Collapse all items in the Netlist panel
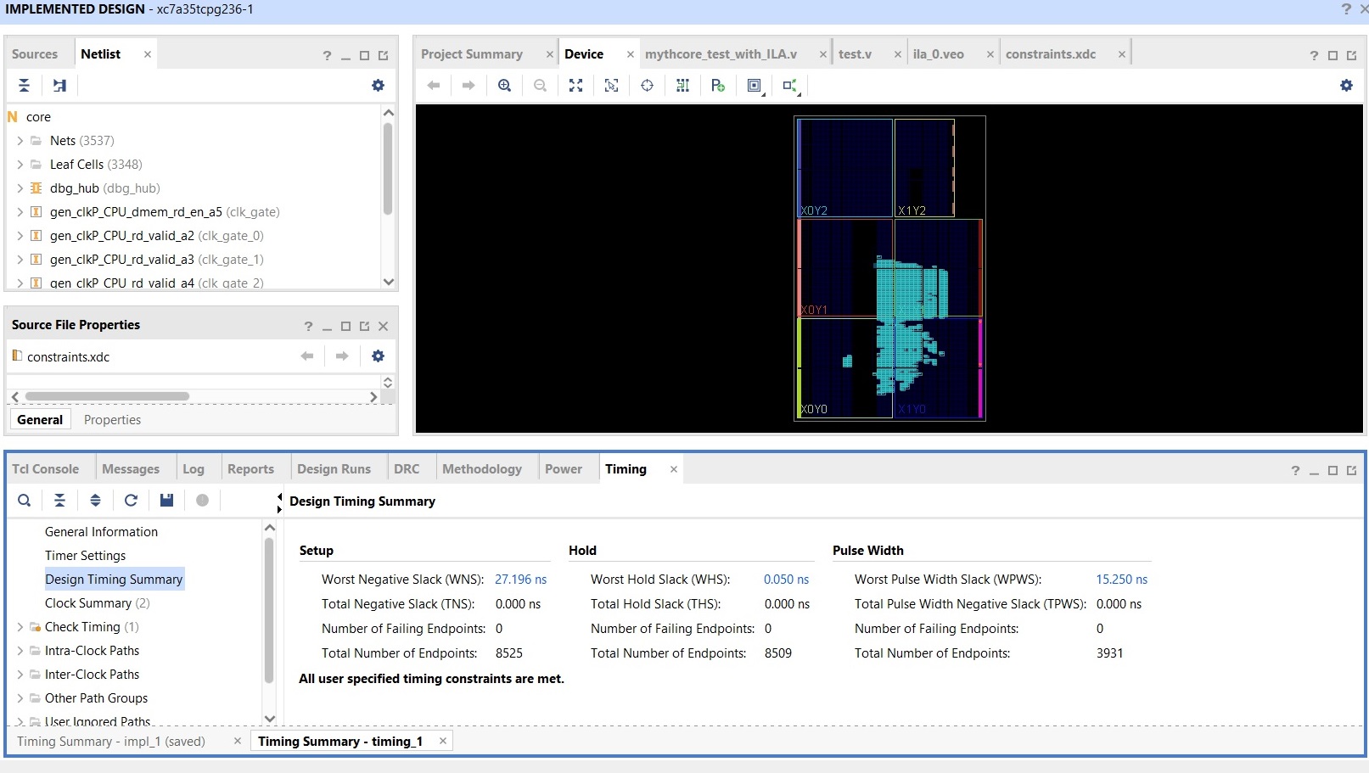Image resolution: width=1369 pixels, height=773 pixels. point(24,85)
